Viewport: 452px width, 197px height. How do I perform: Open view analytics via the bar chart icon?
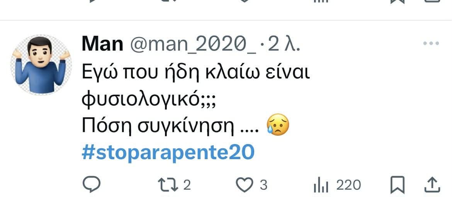pos(321,185)
